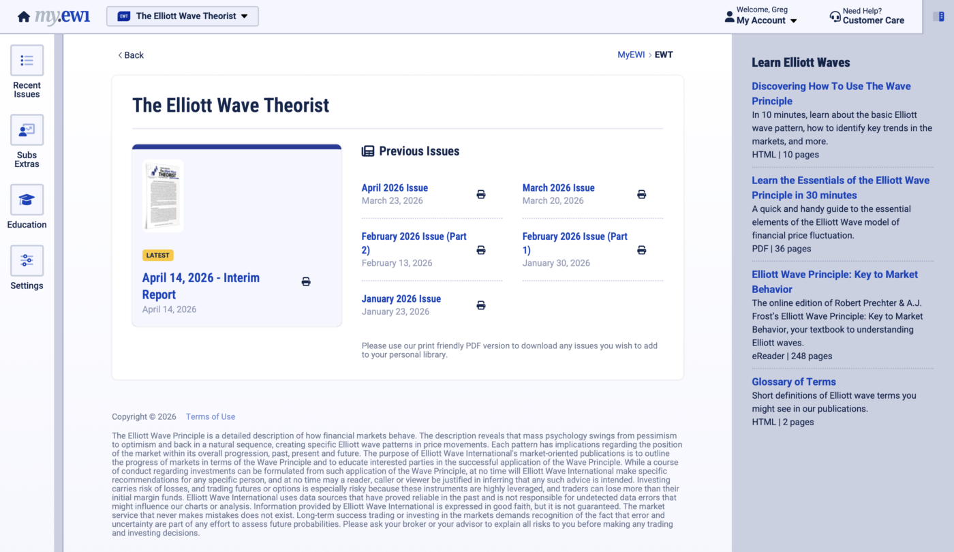This screenshot has height=552, width=954.
Task: Go to the home icon
Action: click(24, 16)
